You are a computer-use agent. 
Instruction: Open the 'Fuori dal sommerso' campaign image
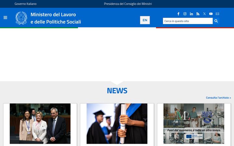(x=194, y=124)
